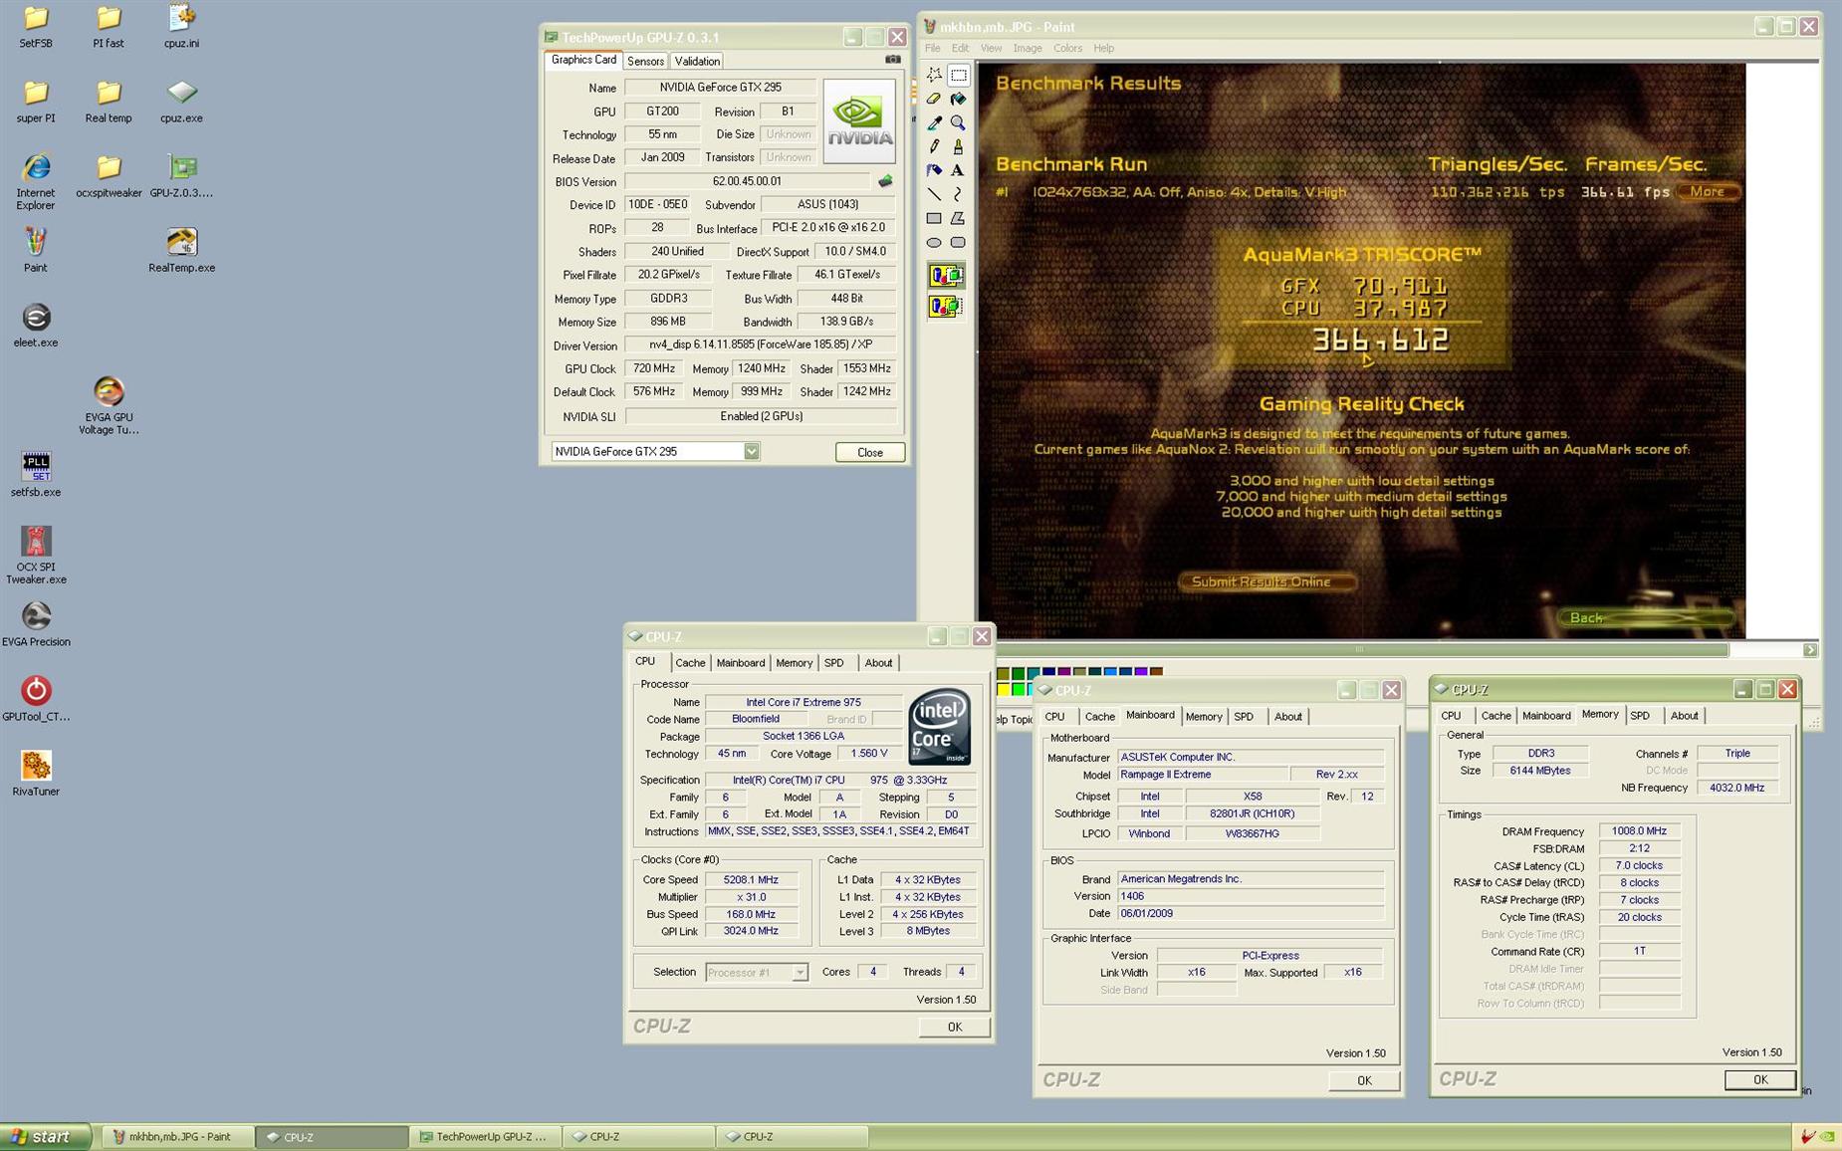Pick the yellow color swatch in Paint palette

tap(1003, 689)
